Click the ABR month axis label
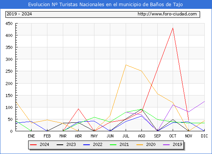This screenshot has height=154, width=212. (x=78, y=136)
